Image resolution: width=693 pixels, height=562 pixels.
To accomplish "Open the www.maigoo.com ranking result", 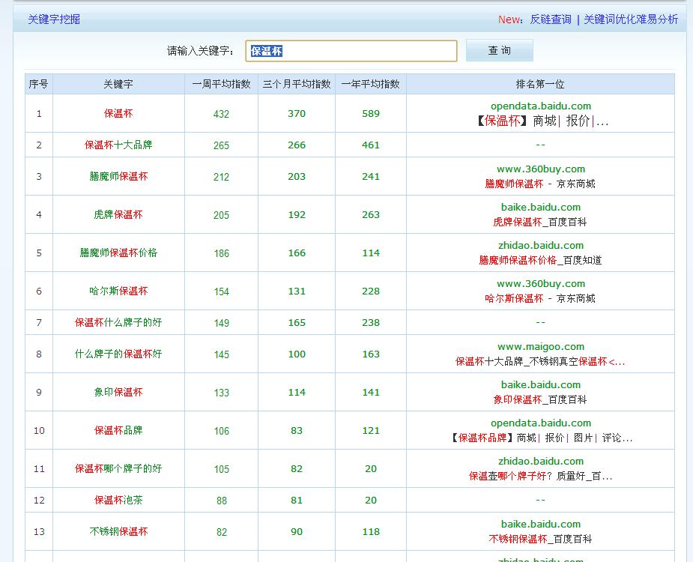I will 540,347.
